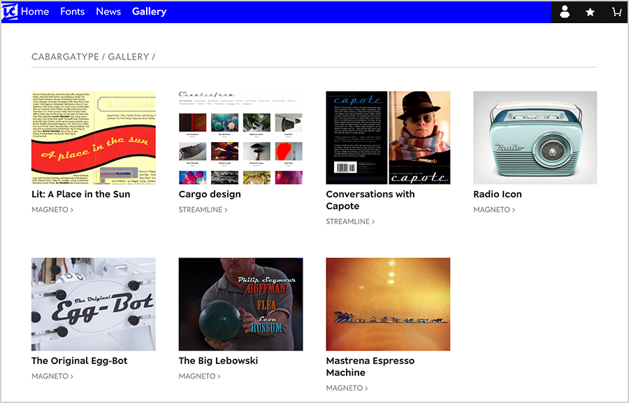629x403 pixels.
Task: Open the MAGNETO link under Radio Icon
Action: [493, 209]
